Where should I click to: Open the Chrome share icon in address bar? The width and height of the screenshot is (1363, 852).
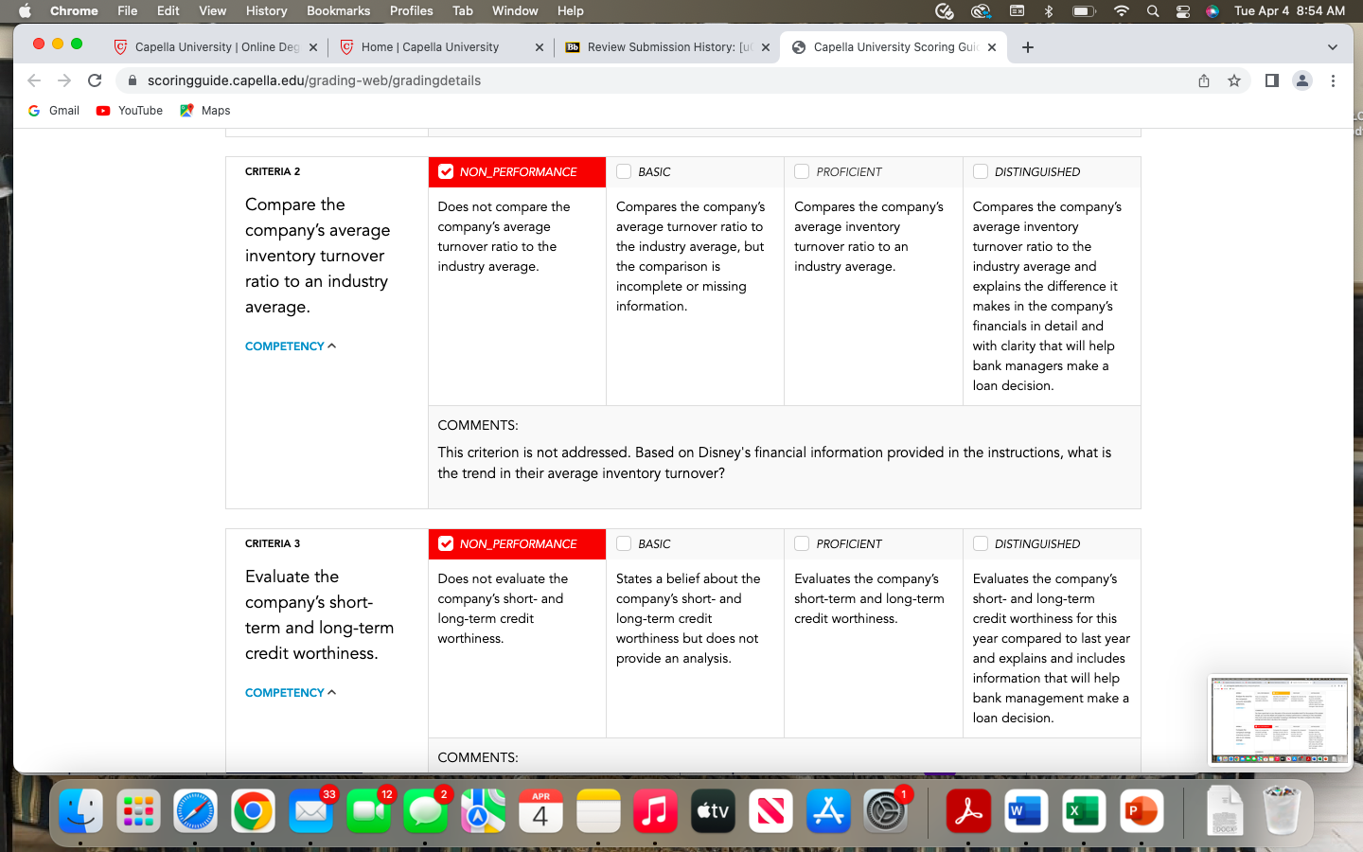[x=1204, y=80]
